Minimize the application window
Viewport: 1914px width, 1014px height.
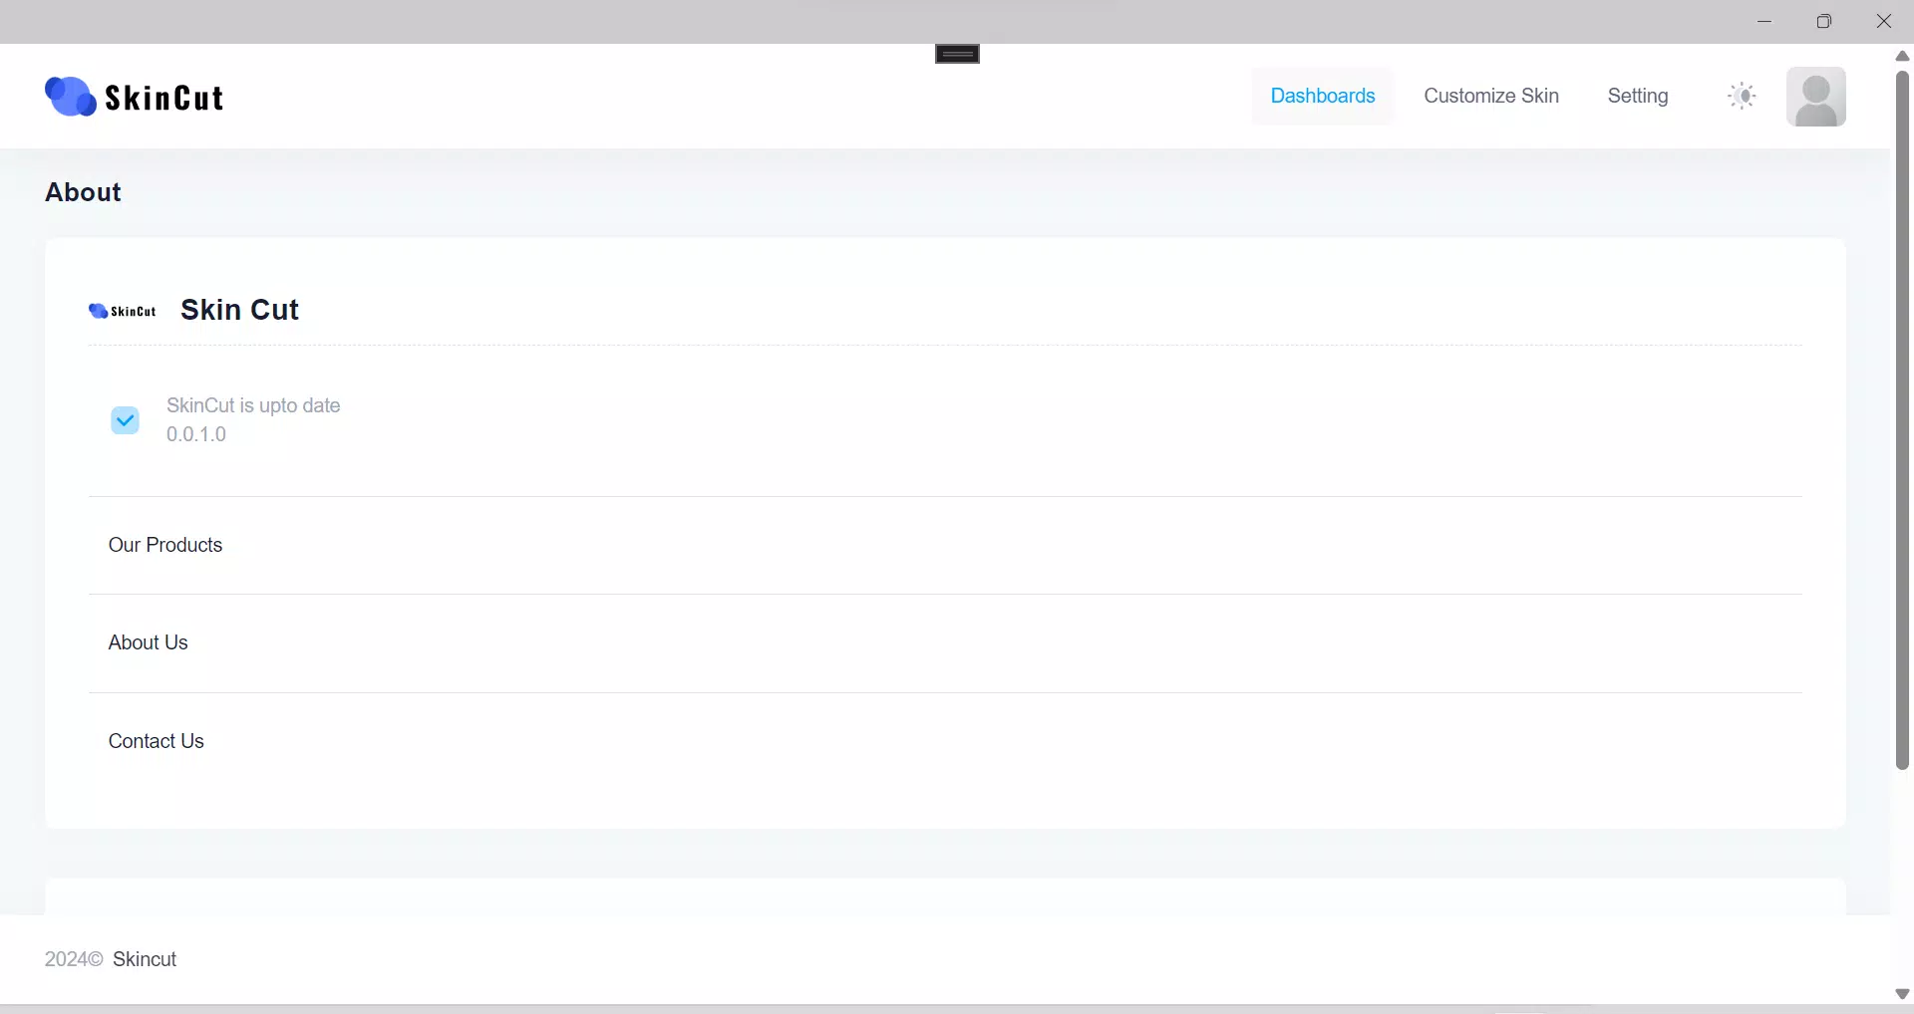coord(1764,21)
